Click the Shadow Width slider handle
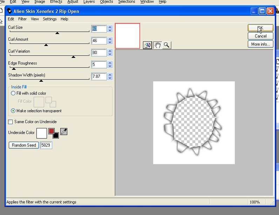Screen dimensions: 279x215 click(x=41, y=81)
